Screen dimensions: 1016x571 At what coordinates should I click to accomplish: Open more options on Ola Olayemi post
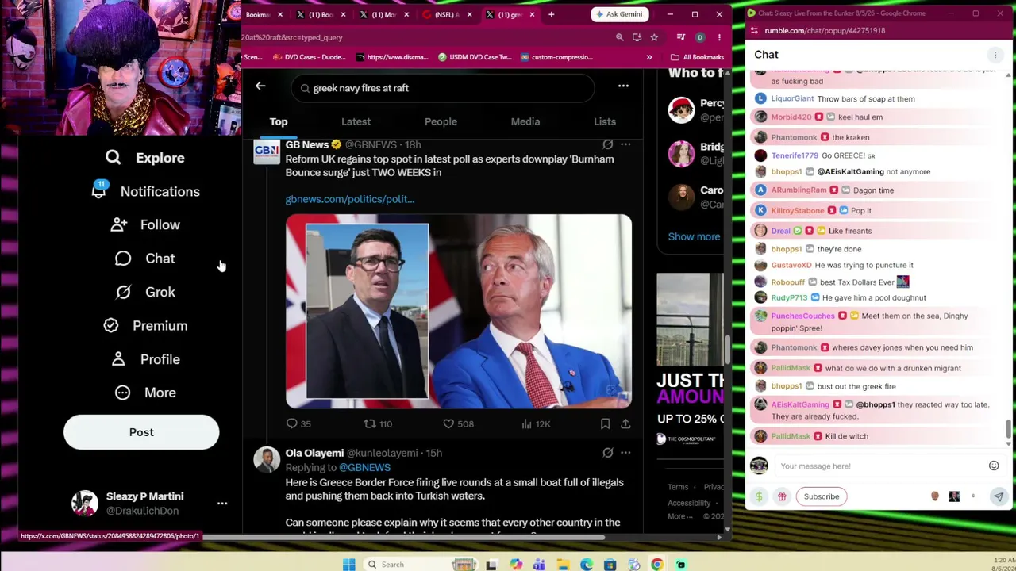[x=625, y=453]
